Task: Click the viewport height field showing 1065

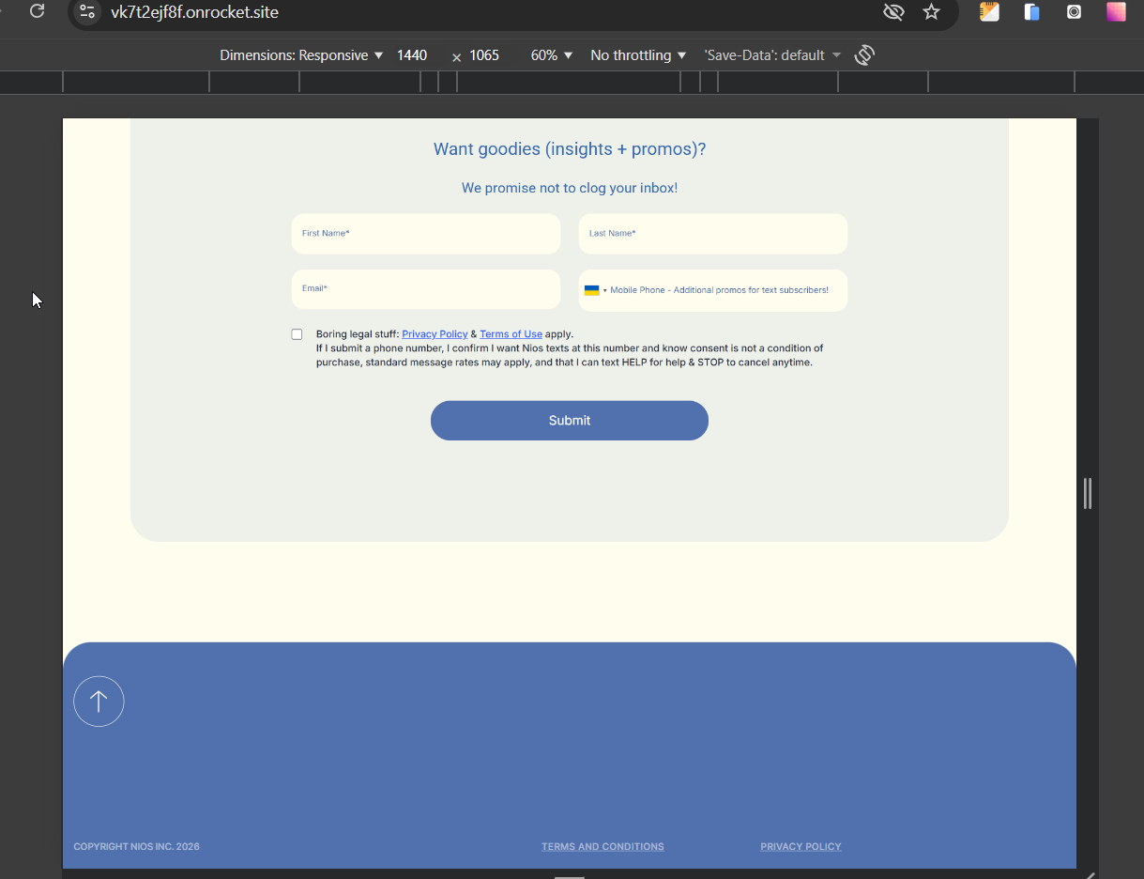Action: [x=486, y=55]
